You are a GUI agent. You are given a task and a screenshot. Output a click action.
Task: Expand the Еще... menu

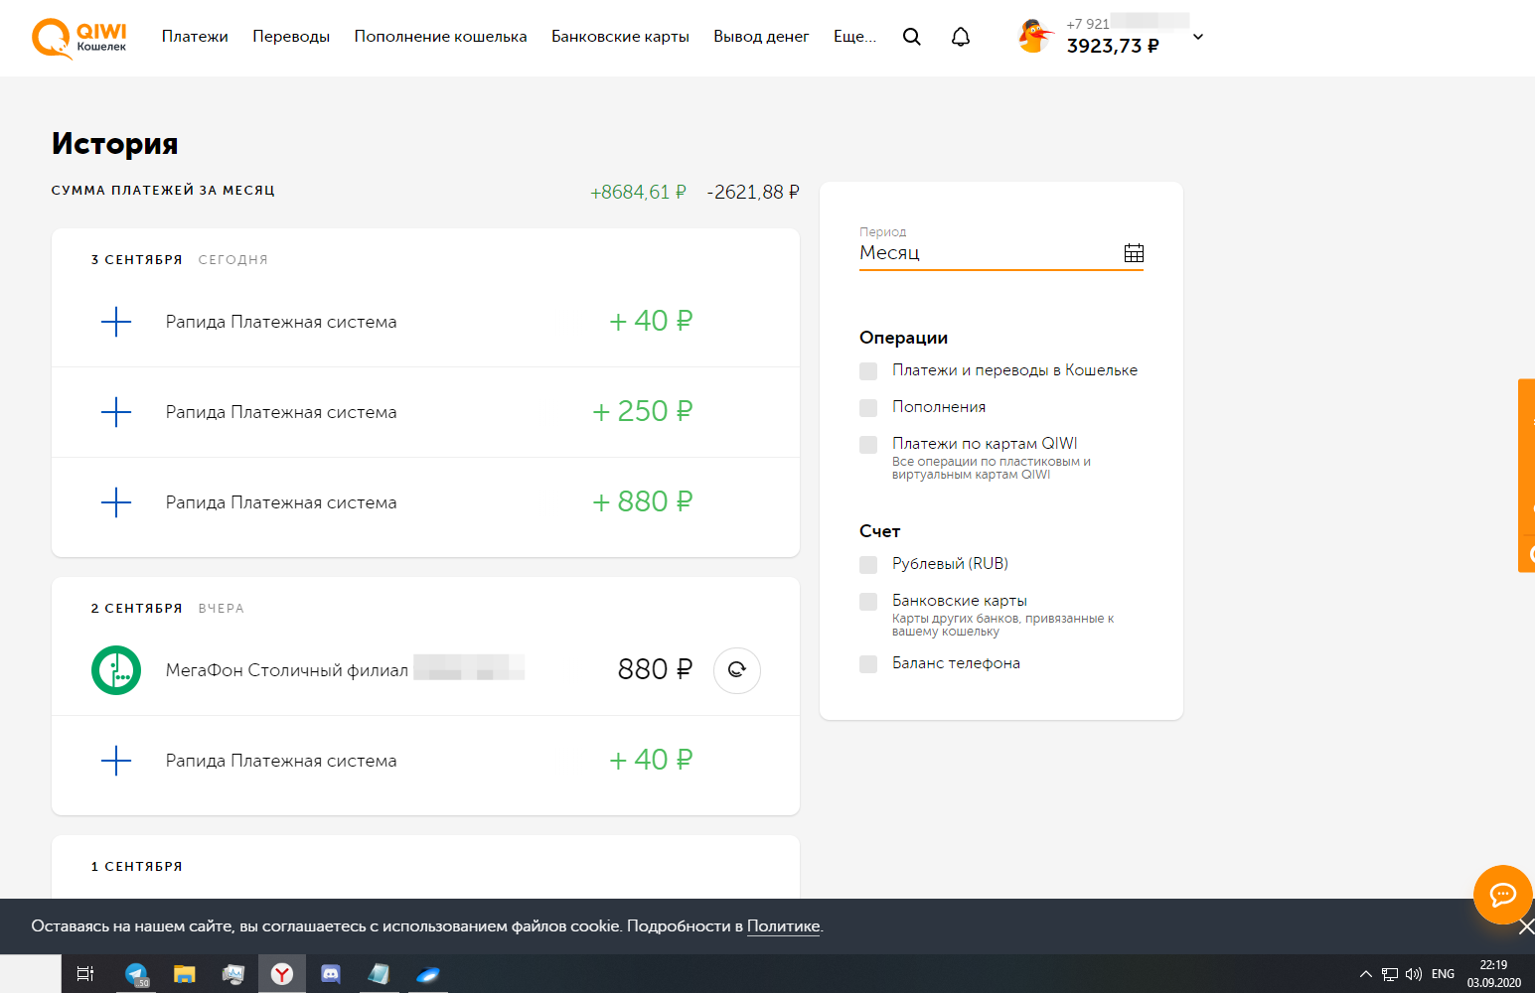pos(854,37)
